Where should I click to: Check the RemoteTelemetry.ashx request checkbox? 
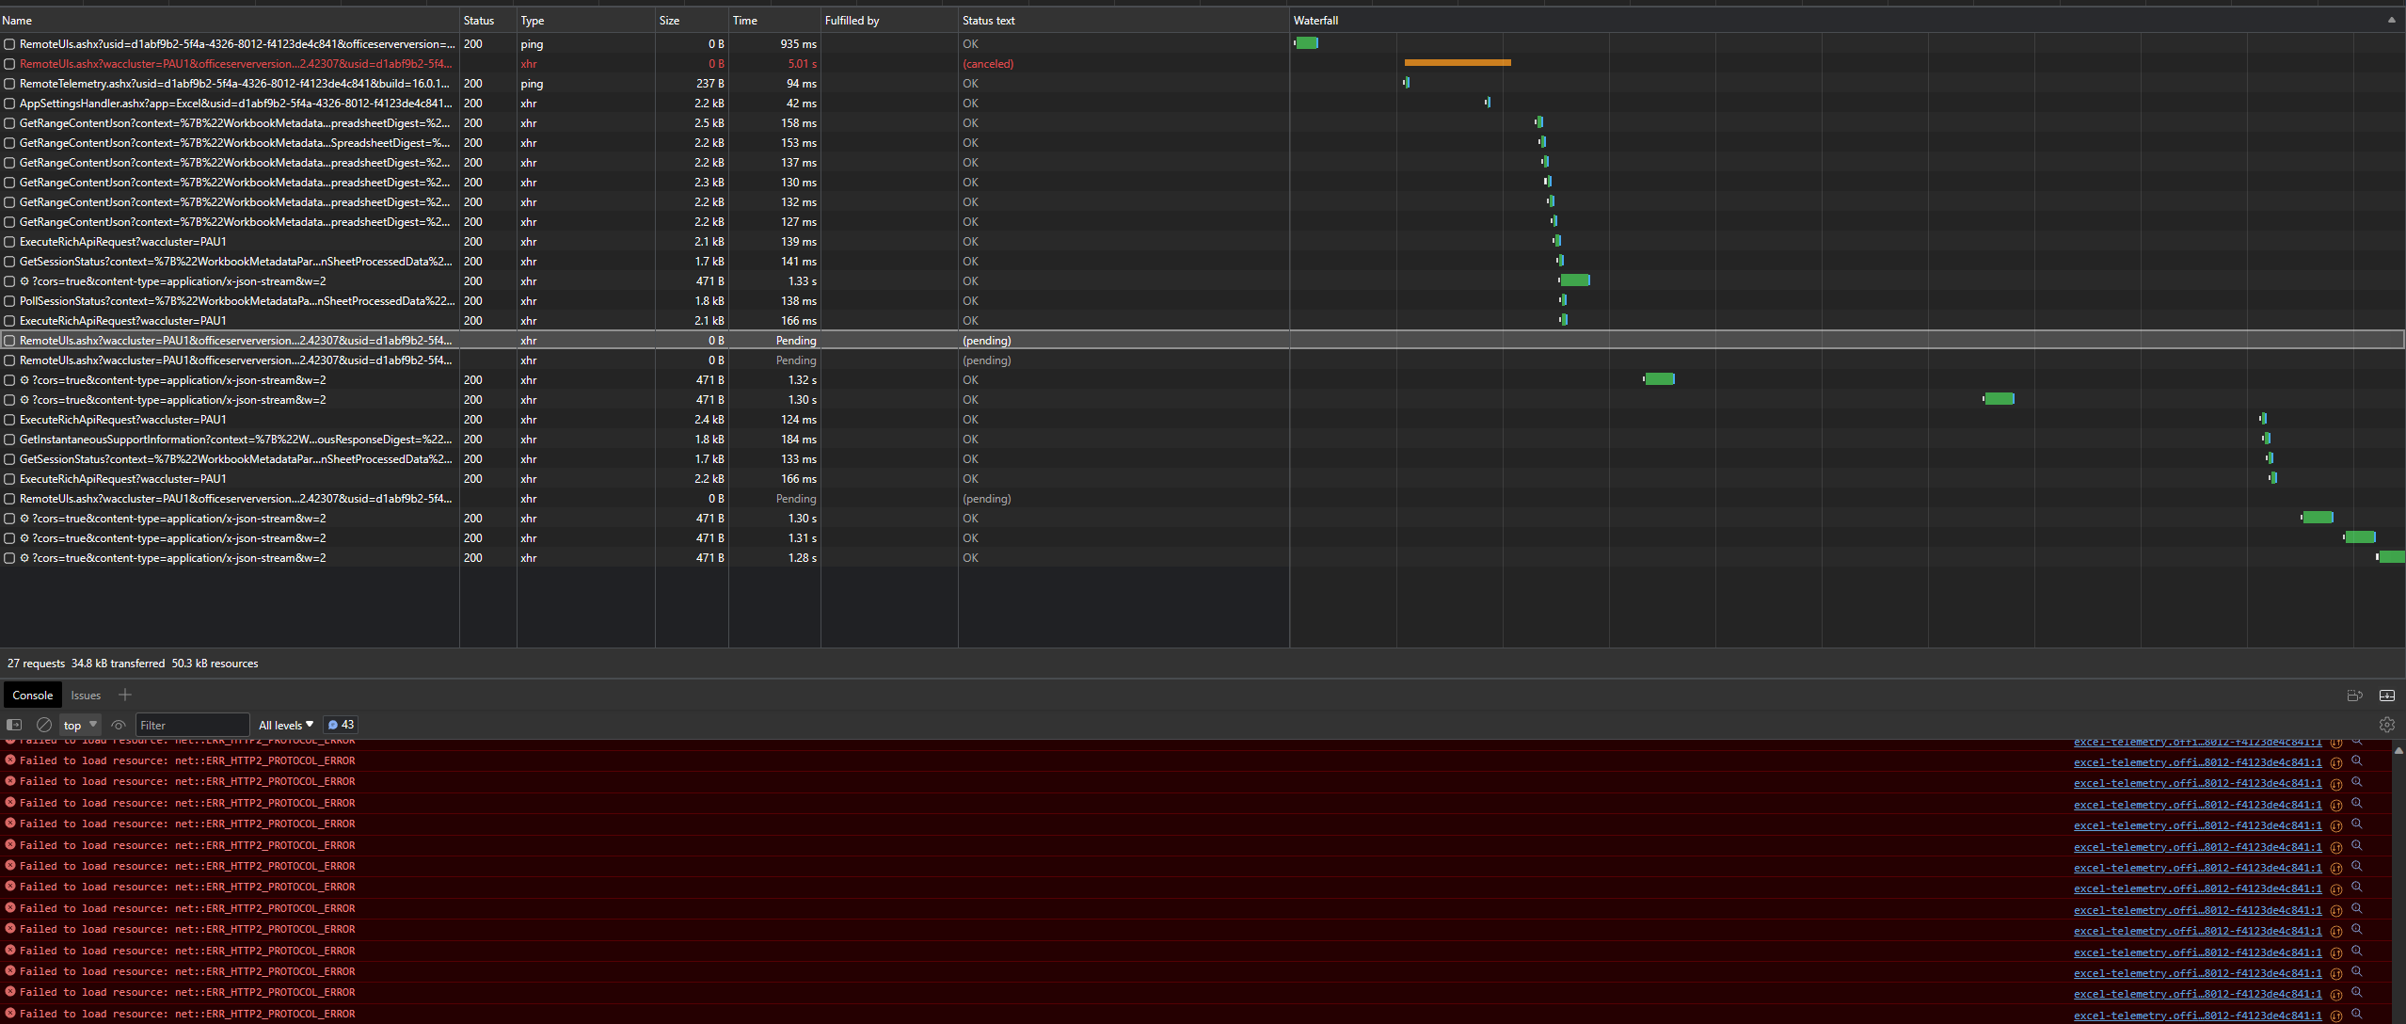point(9,84)
